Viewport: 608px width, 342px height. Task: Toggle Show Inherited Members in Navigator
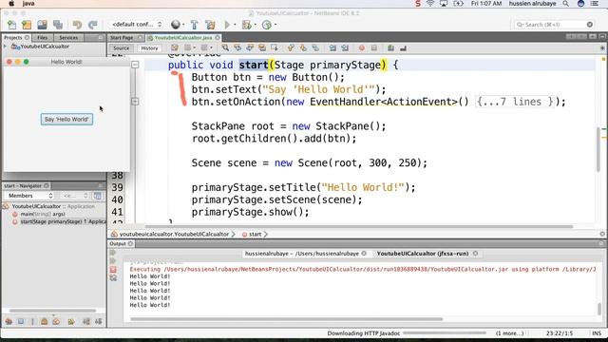tap(9, 321)
